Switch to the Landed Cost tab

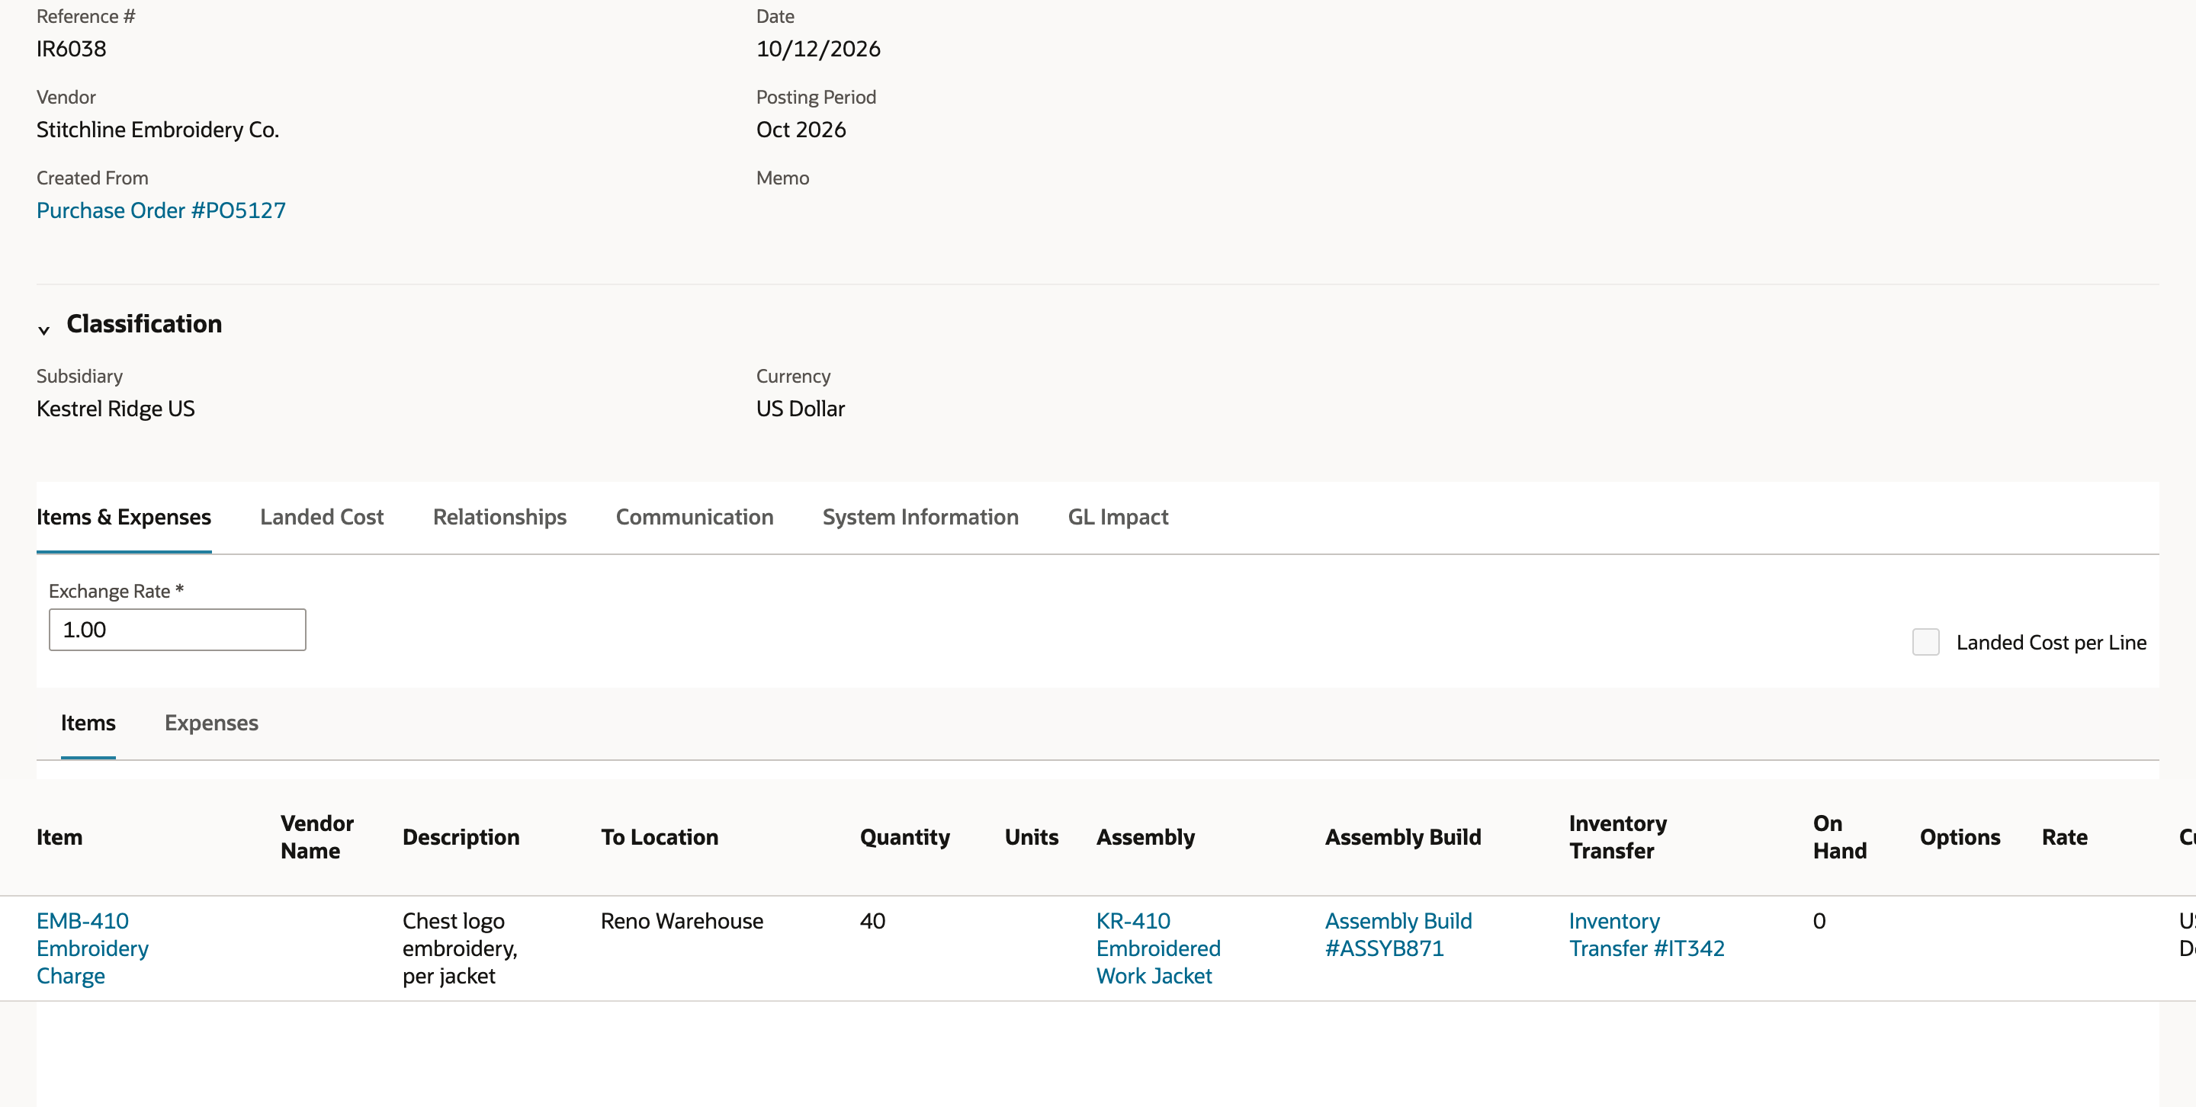321,517
